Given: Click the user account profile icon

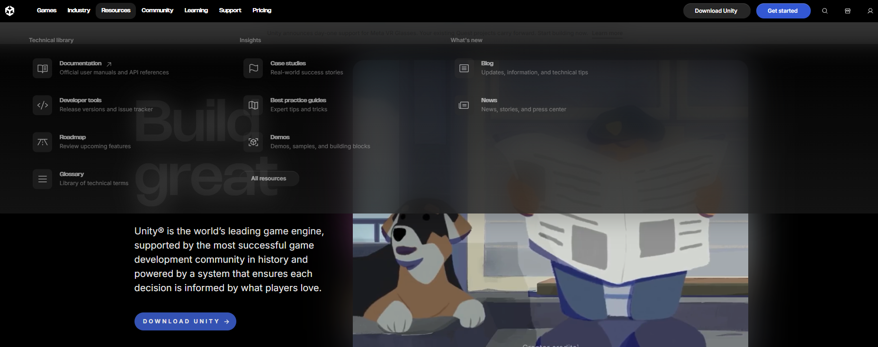Looking at the screenshot, I should pyautogui.click(x=870, y=11).
